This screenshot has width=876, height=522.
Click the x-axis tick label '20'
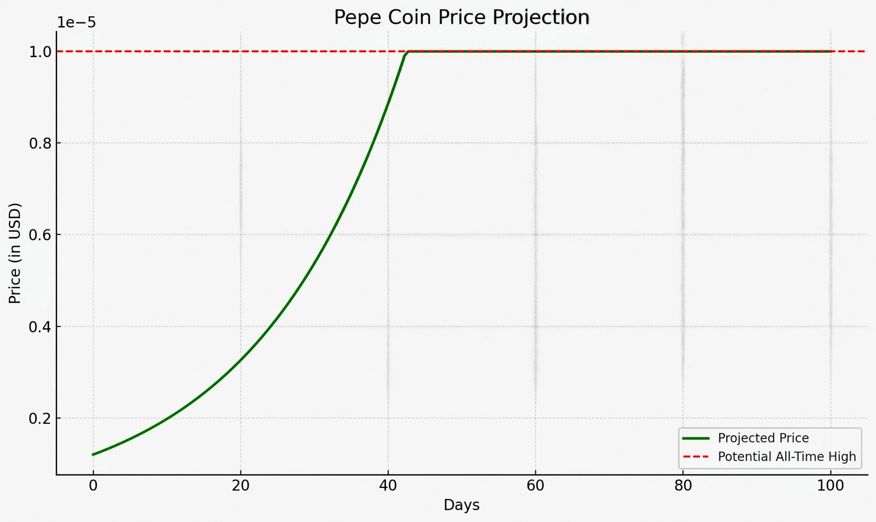tap(240, 486)
